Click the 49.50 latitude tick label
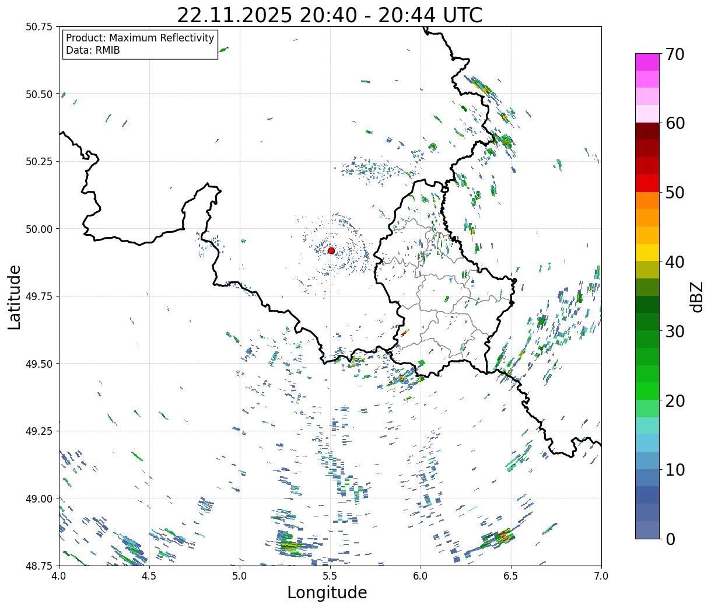Screen dimensions: 711x607 coord(39,364)
